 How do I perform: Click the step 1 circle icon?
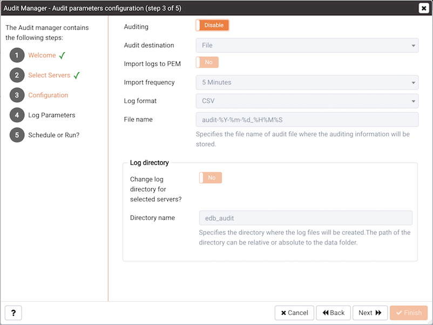(x=17, y=55)
